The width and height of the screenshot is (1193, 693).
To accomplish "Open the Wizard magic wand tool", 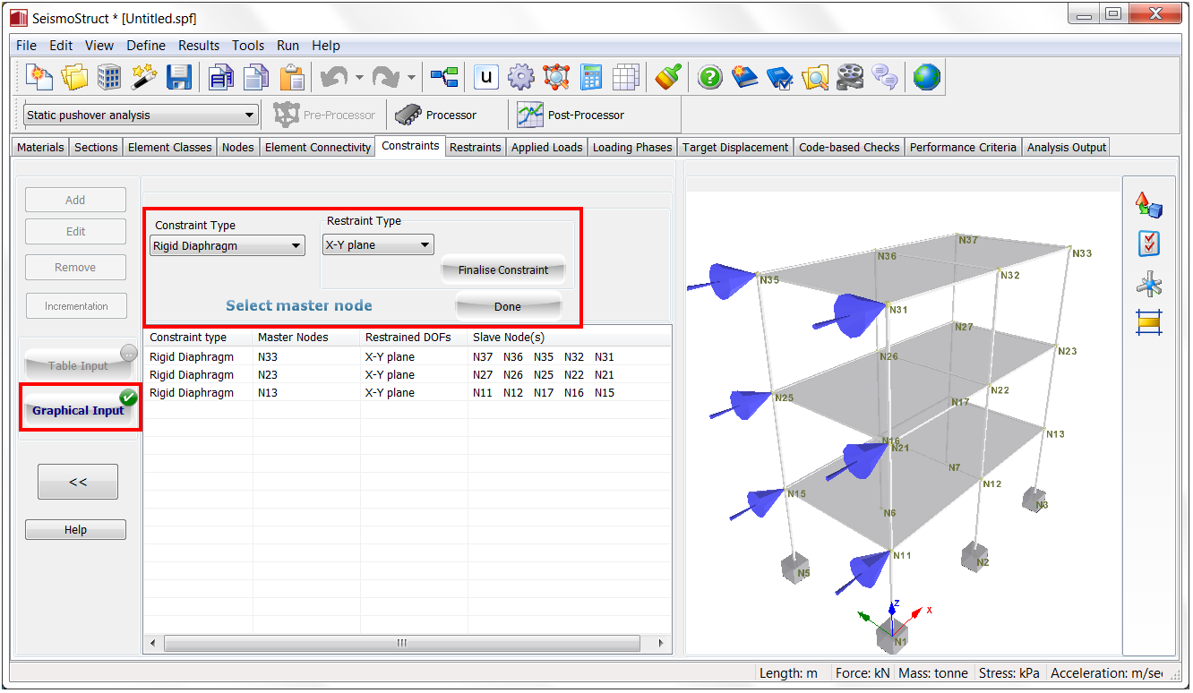I will click(144, 78).
